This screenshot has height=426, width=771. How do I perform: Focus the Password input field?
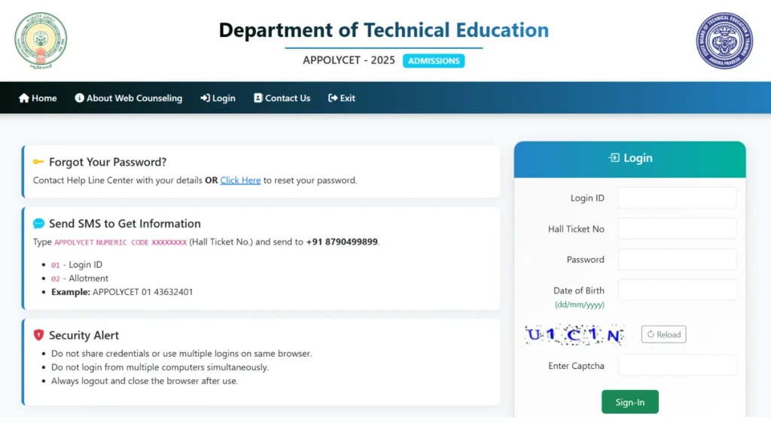(x=677, y=260)
